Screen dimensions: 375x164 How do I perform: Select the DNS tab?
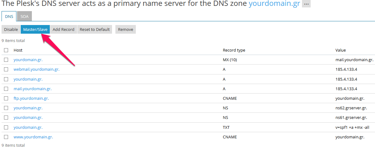click(9, 16)
